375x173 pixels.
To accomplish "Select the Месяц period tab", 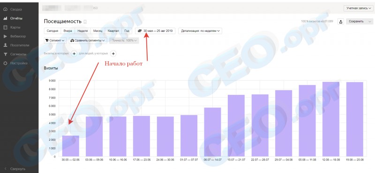I will coord(98,31).
